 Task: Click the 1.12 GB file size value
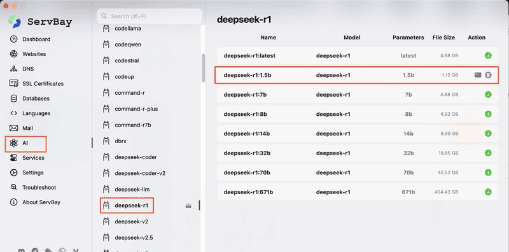(450, 75)
